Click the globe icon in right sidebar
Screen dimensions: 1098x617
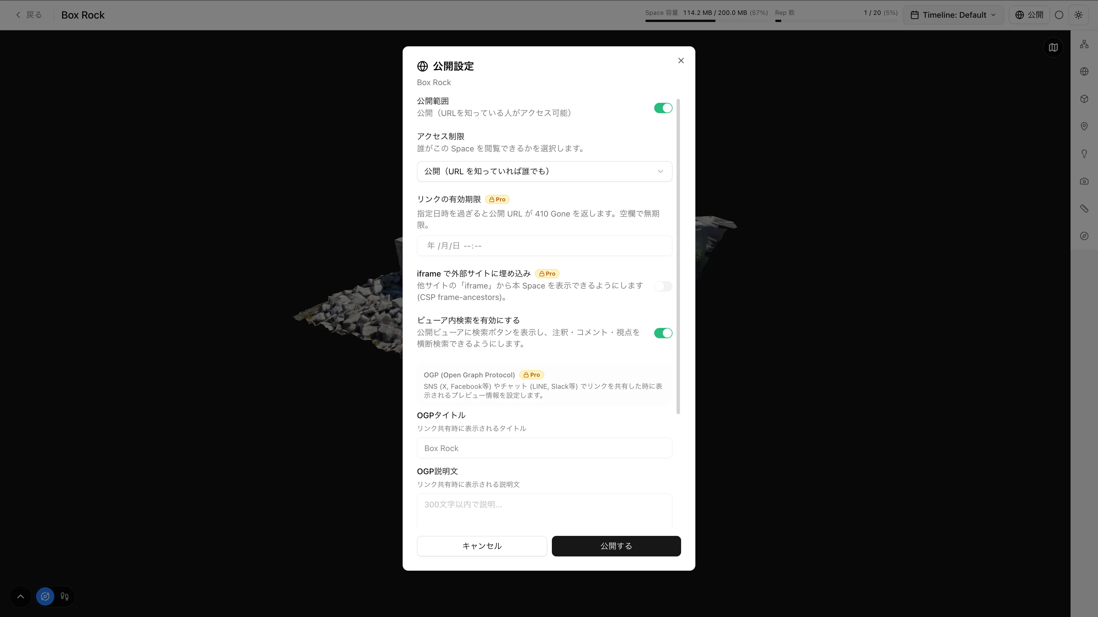[1084, 71]
